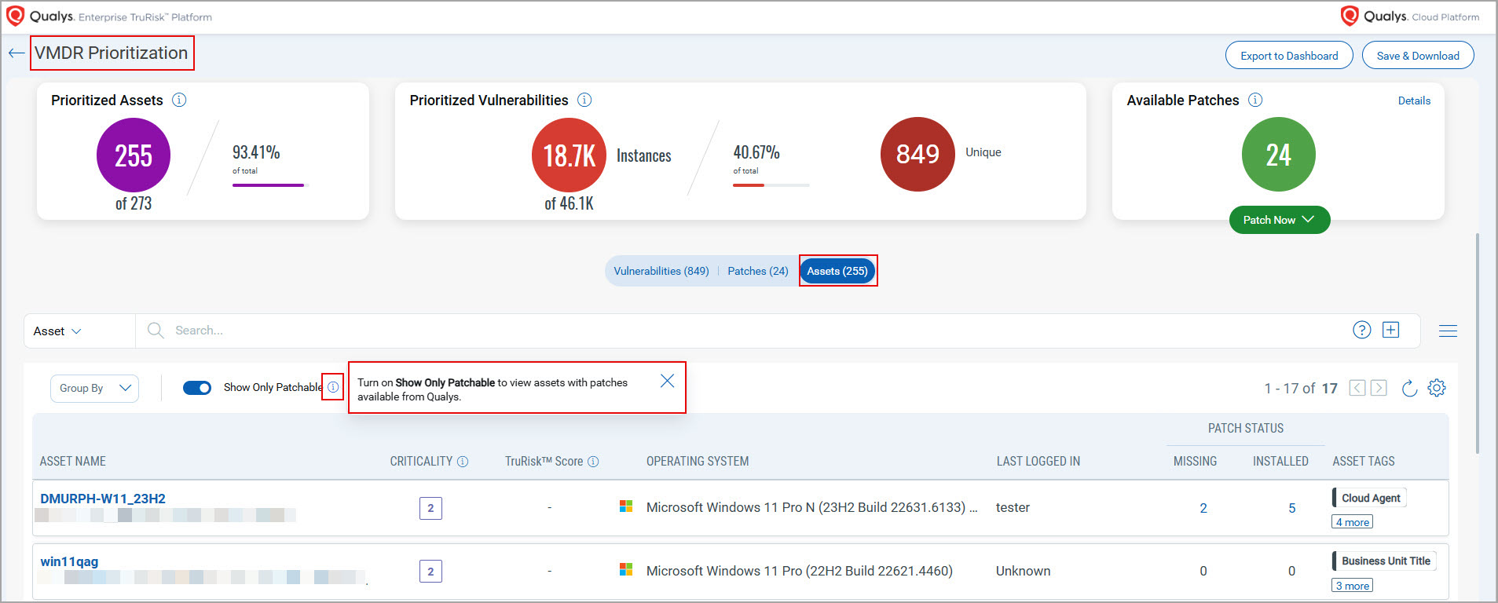Click in the Search input field
Screen dimensions: 1498x603
[707, 331]
